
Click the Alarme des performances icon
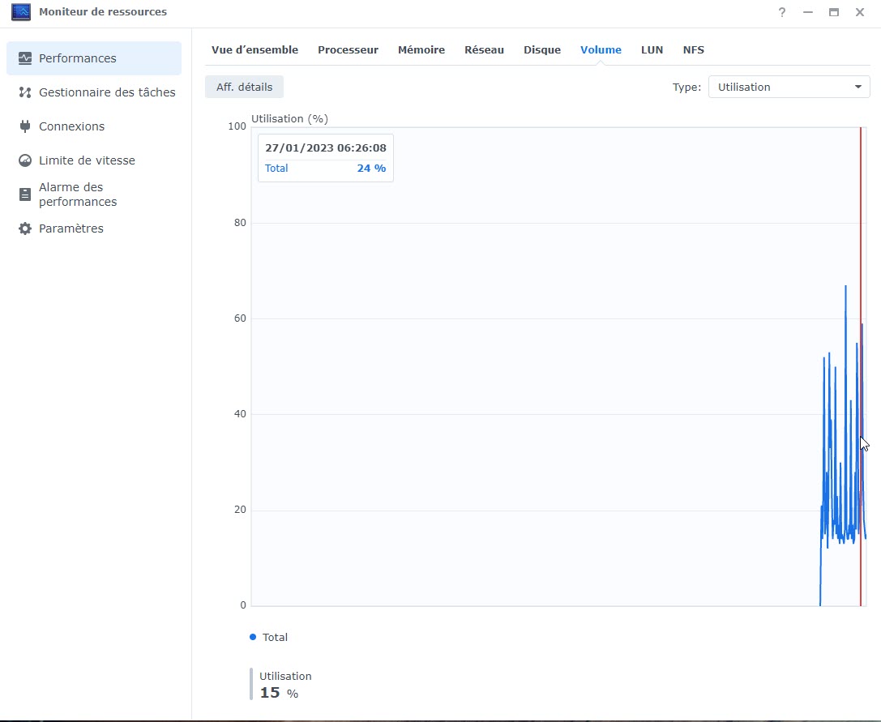coord(25,194)
